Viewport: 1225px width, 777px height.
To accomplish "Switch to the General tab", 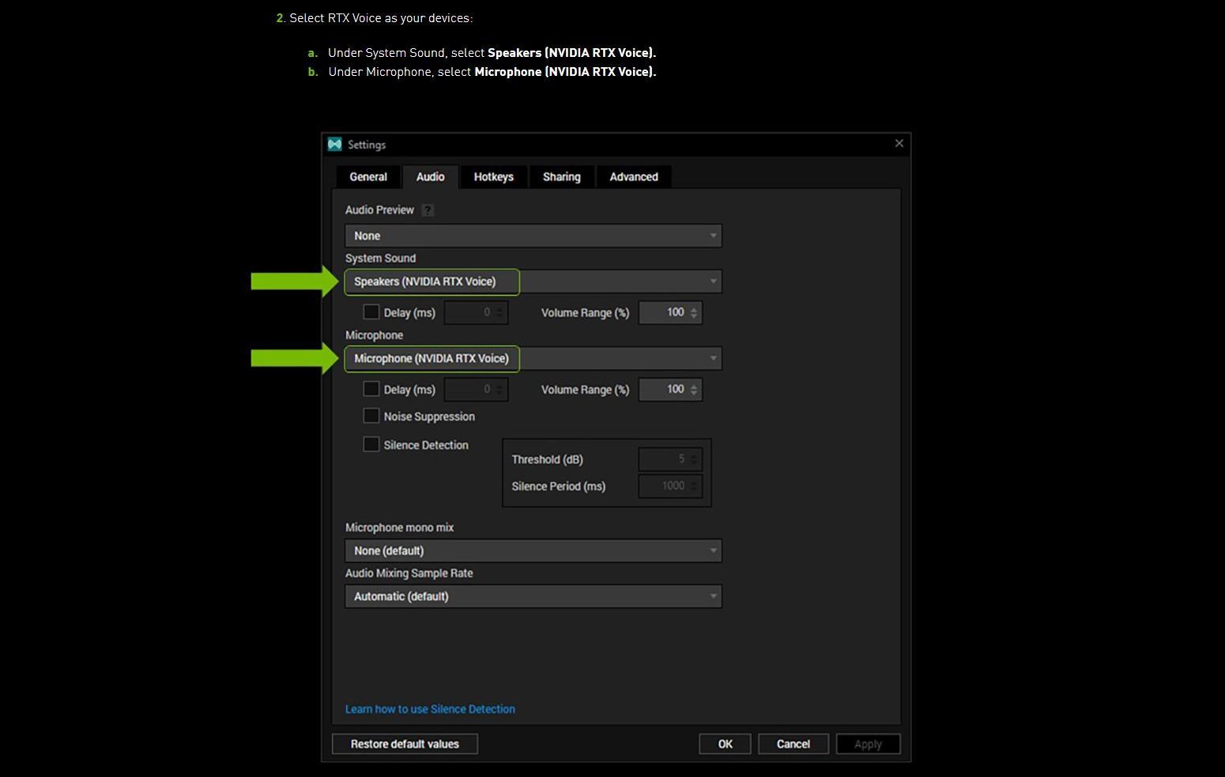I will click(368, 177).
